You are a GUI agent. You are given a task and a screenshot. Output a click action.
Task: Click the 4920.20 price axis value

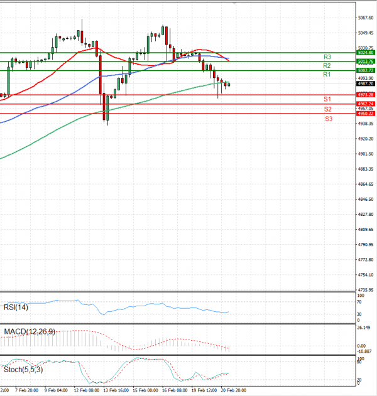366,139
